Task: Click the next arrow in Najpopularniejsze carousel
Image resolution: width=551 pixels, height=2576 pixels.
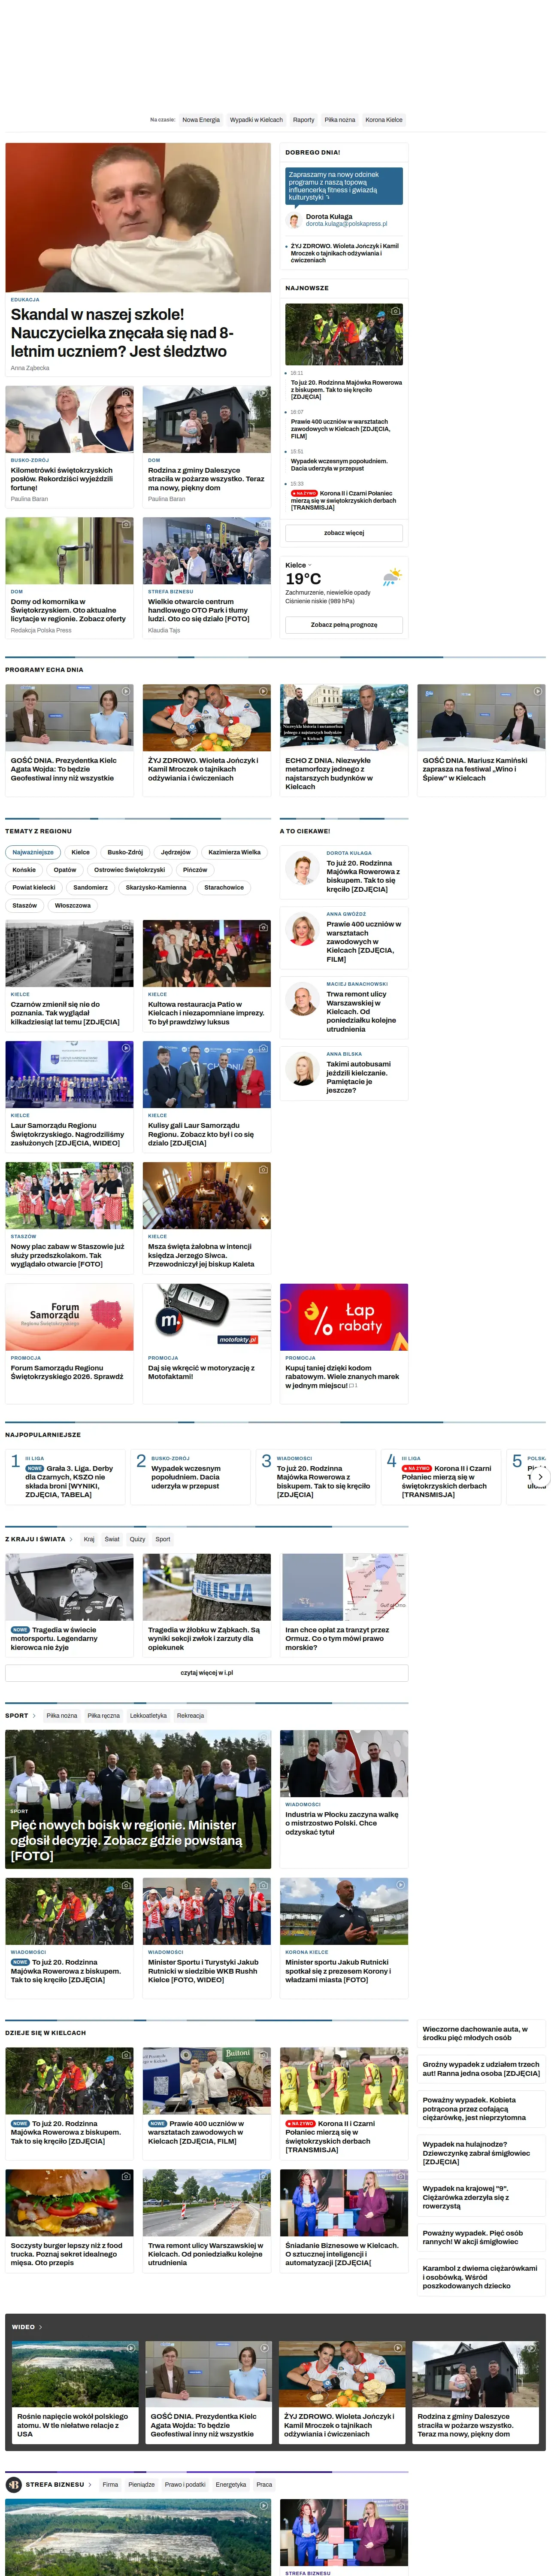Action: point(540,1476)
